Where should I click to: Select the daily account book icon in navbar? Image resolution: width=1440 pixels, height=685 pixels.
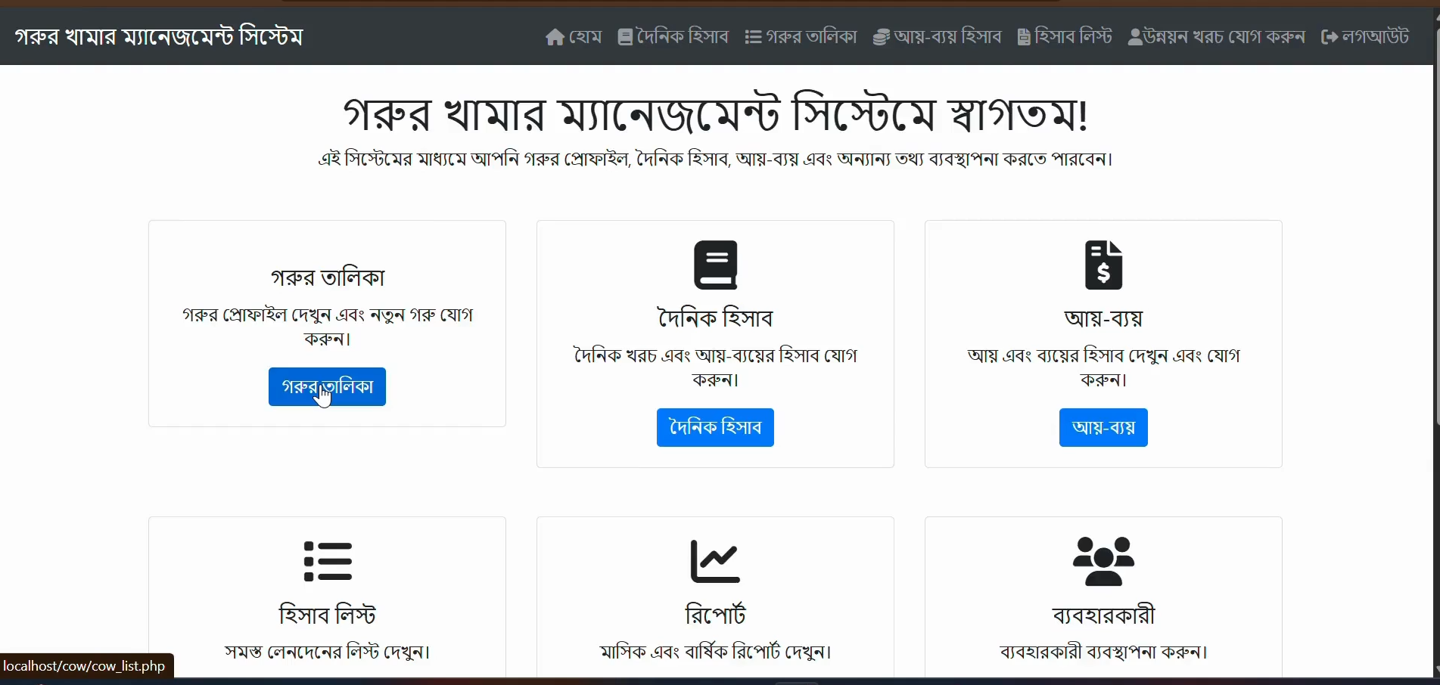tap(625, 36)
